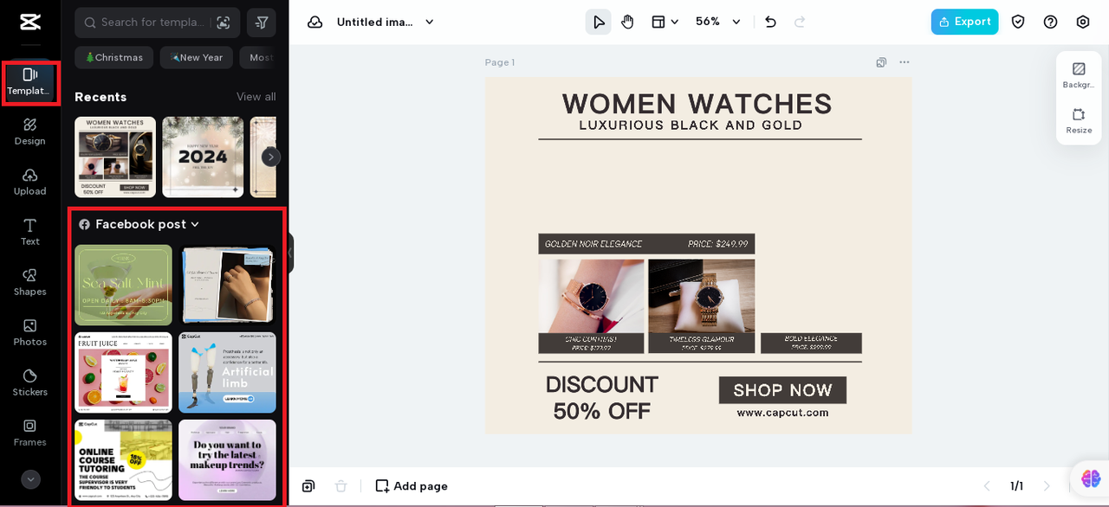
Task: Choose the Online Course Tutoring template
Action: tap(123, 459)
